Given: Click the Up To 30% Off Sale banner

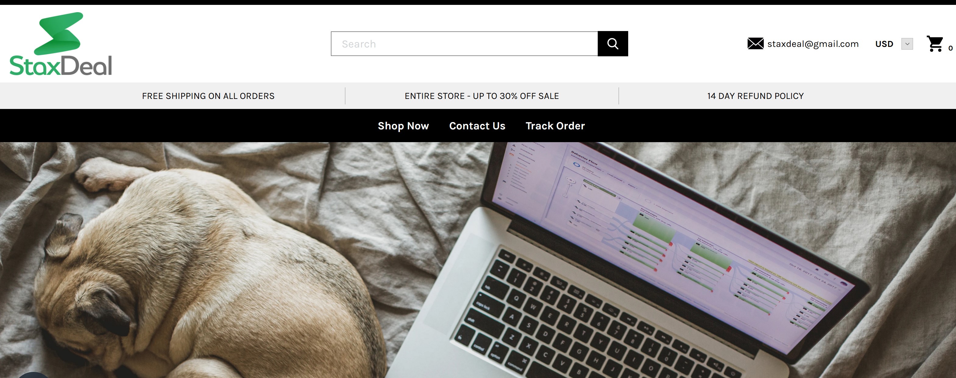Looking at the screenshot, I should pyautogui.click(x=482, y=96).
